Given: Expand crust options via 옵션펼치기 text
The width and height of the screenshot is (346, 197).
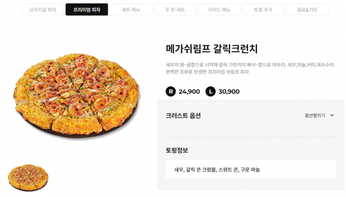Looking at the screenshot, I should (x=315, y=115).
